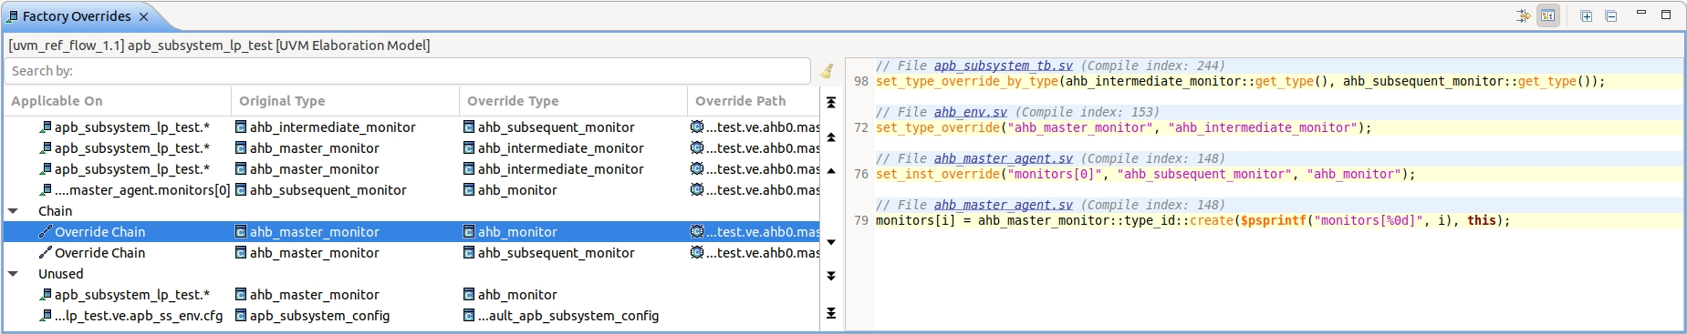Click the Chain group label
The width and height of the screenshot is (1687, 334).
(55, 211)
